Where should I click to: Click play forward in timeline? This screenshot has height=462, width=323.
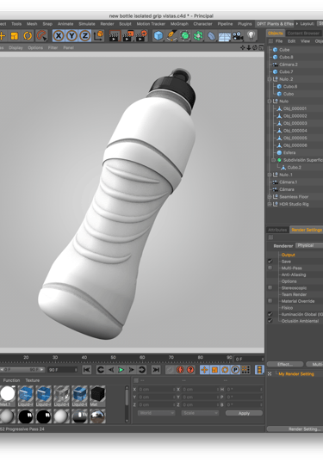tap(121, 369)
